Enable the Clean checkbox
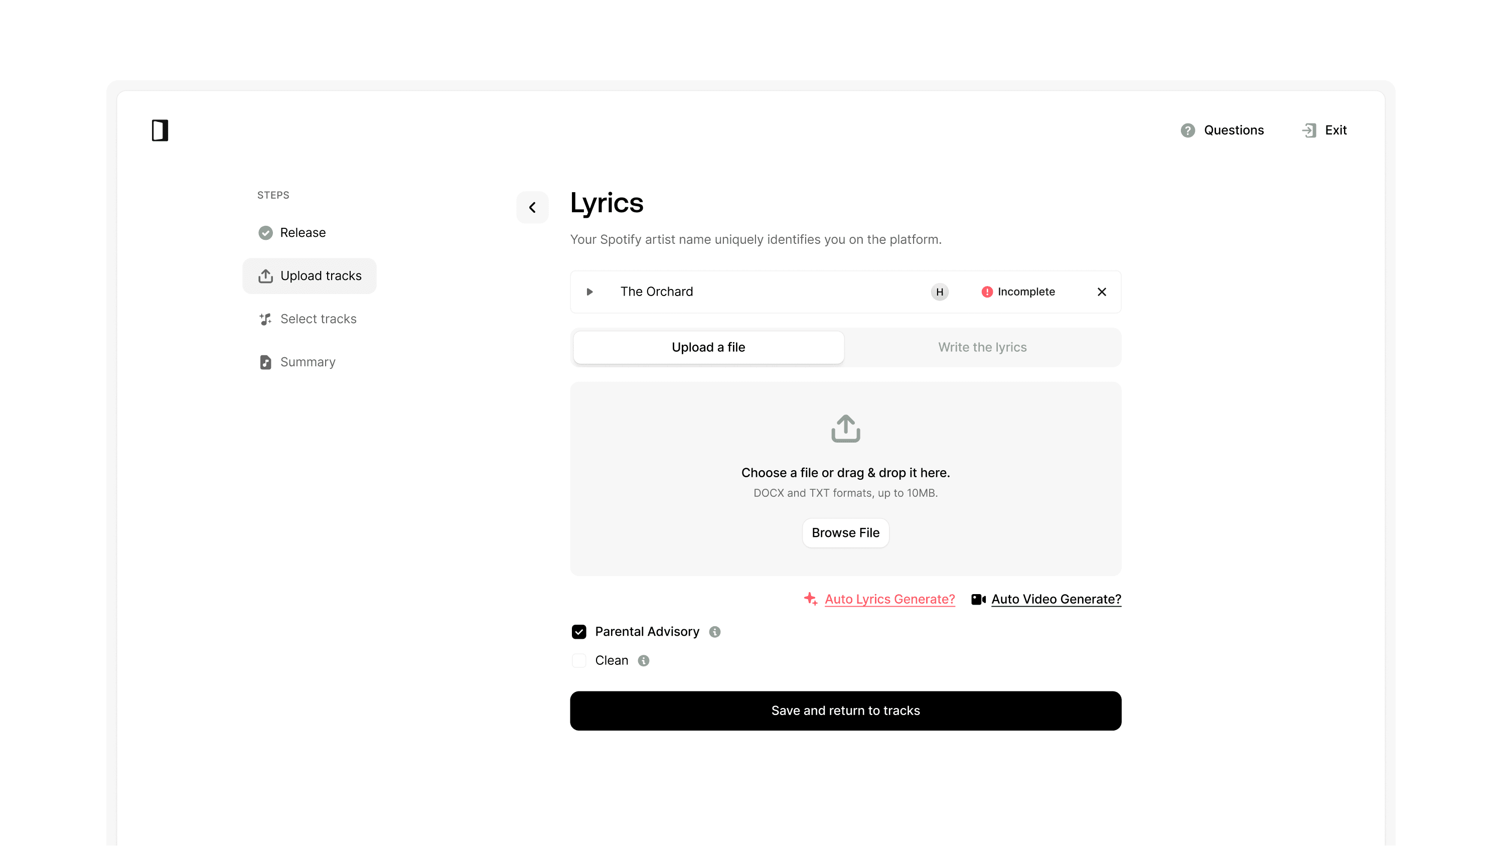 point(579,660)
